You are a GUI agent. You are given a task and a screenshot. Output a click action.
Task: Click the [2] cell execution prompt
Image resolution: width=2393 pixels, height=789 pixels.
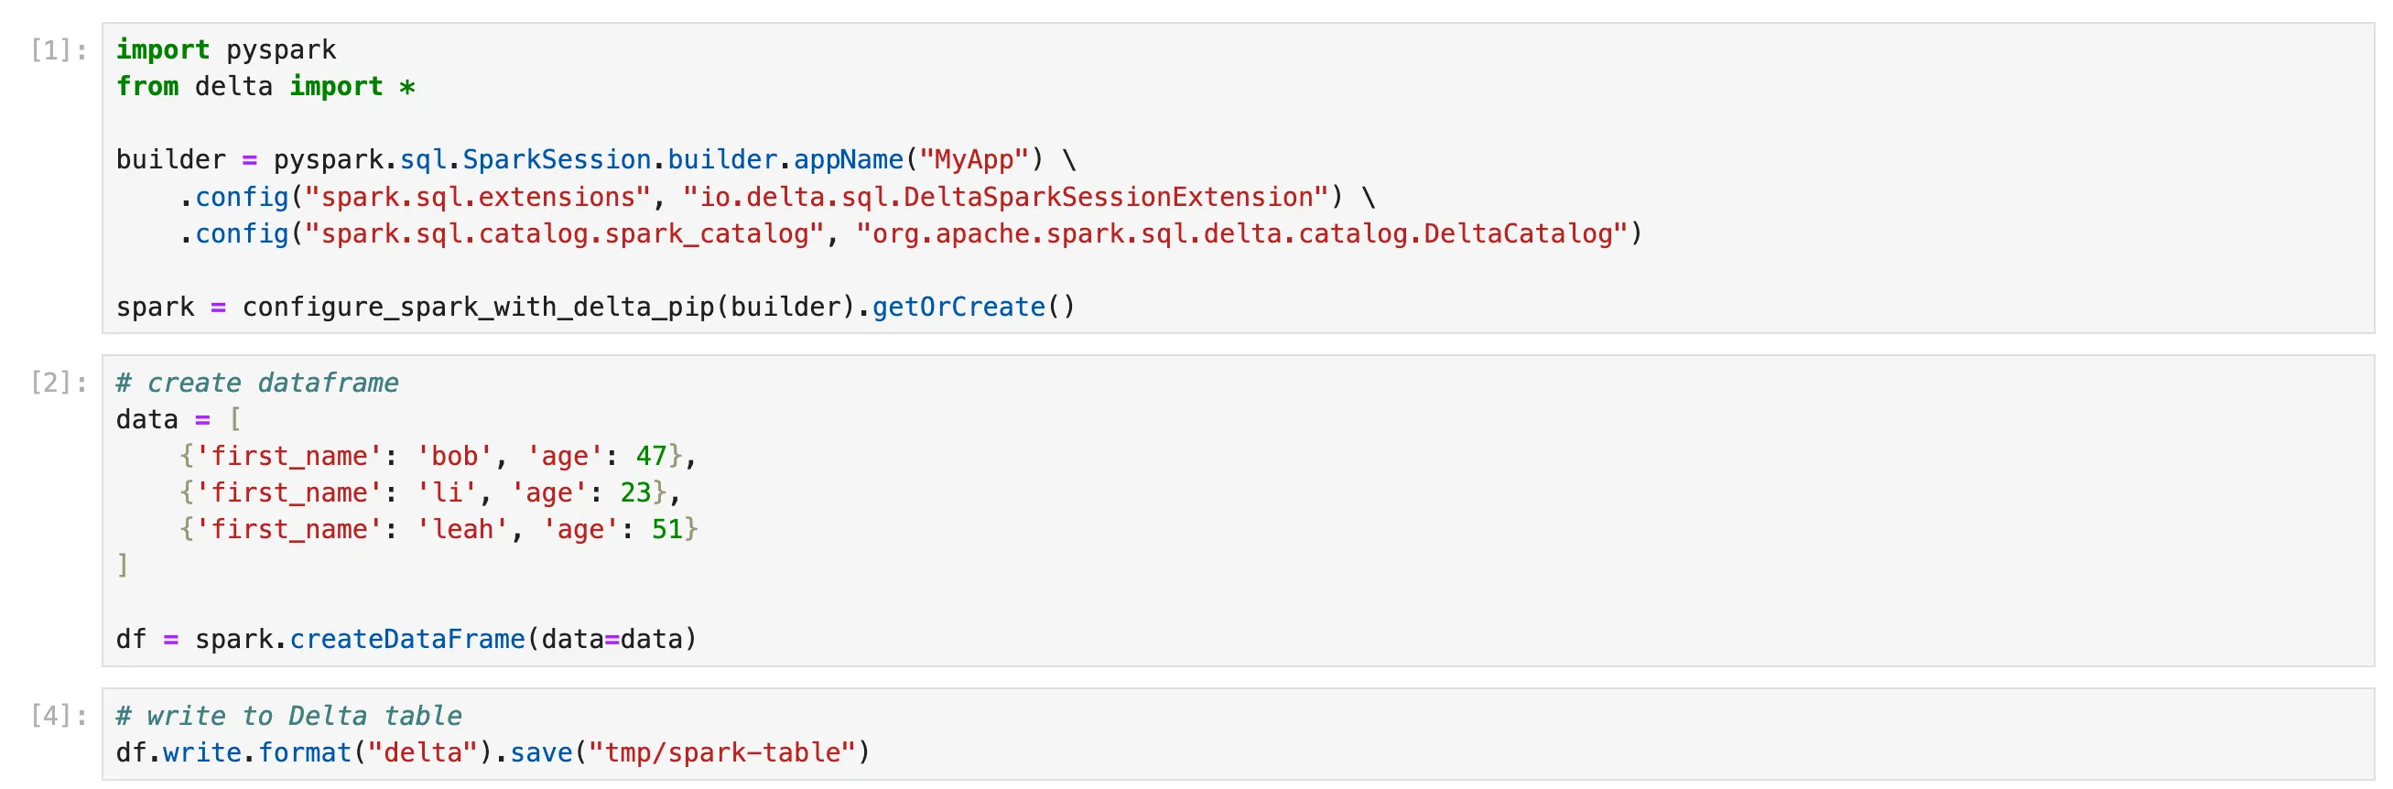[59, 383]
